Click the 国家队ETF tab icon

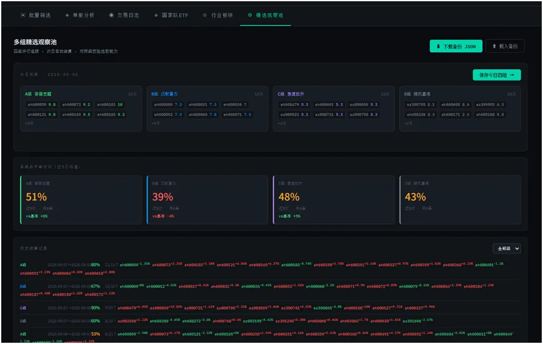(x=156, y=15)
